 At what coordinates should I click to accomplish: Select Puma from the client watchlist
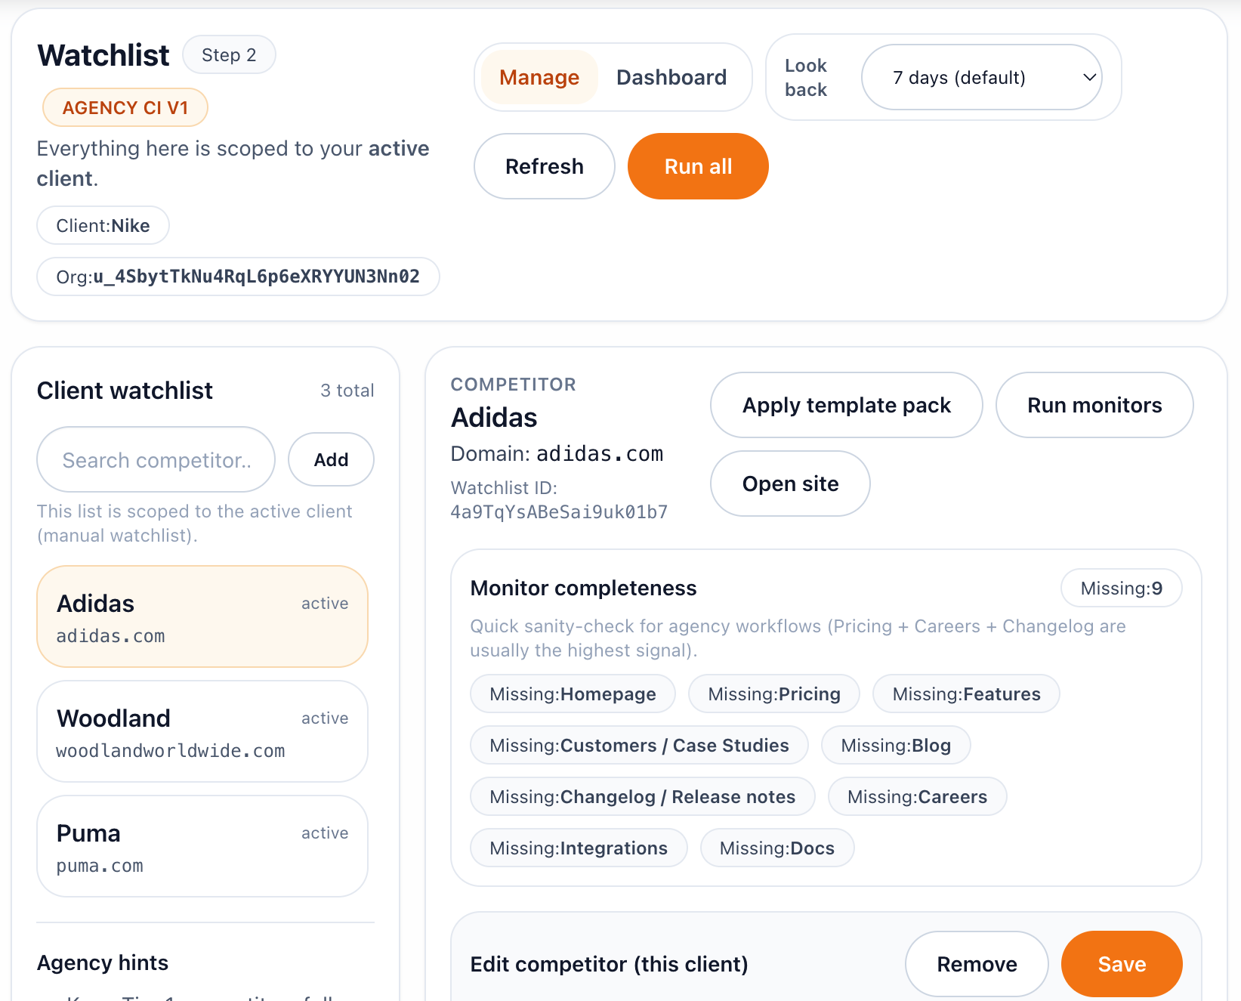tap(202, 846)
